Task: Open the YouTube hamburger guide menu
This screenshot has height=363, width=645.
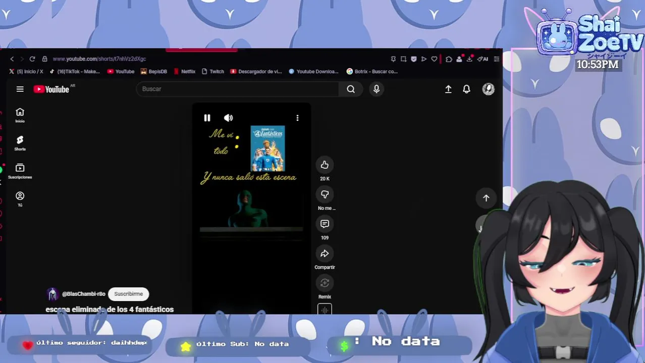Action: [20, 89]
